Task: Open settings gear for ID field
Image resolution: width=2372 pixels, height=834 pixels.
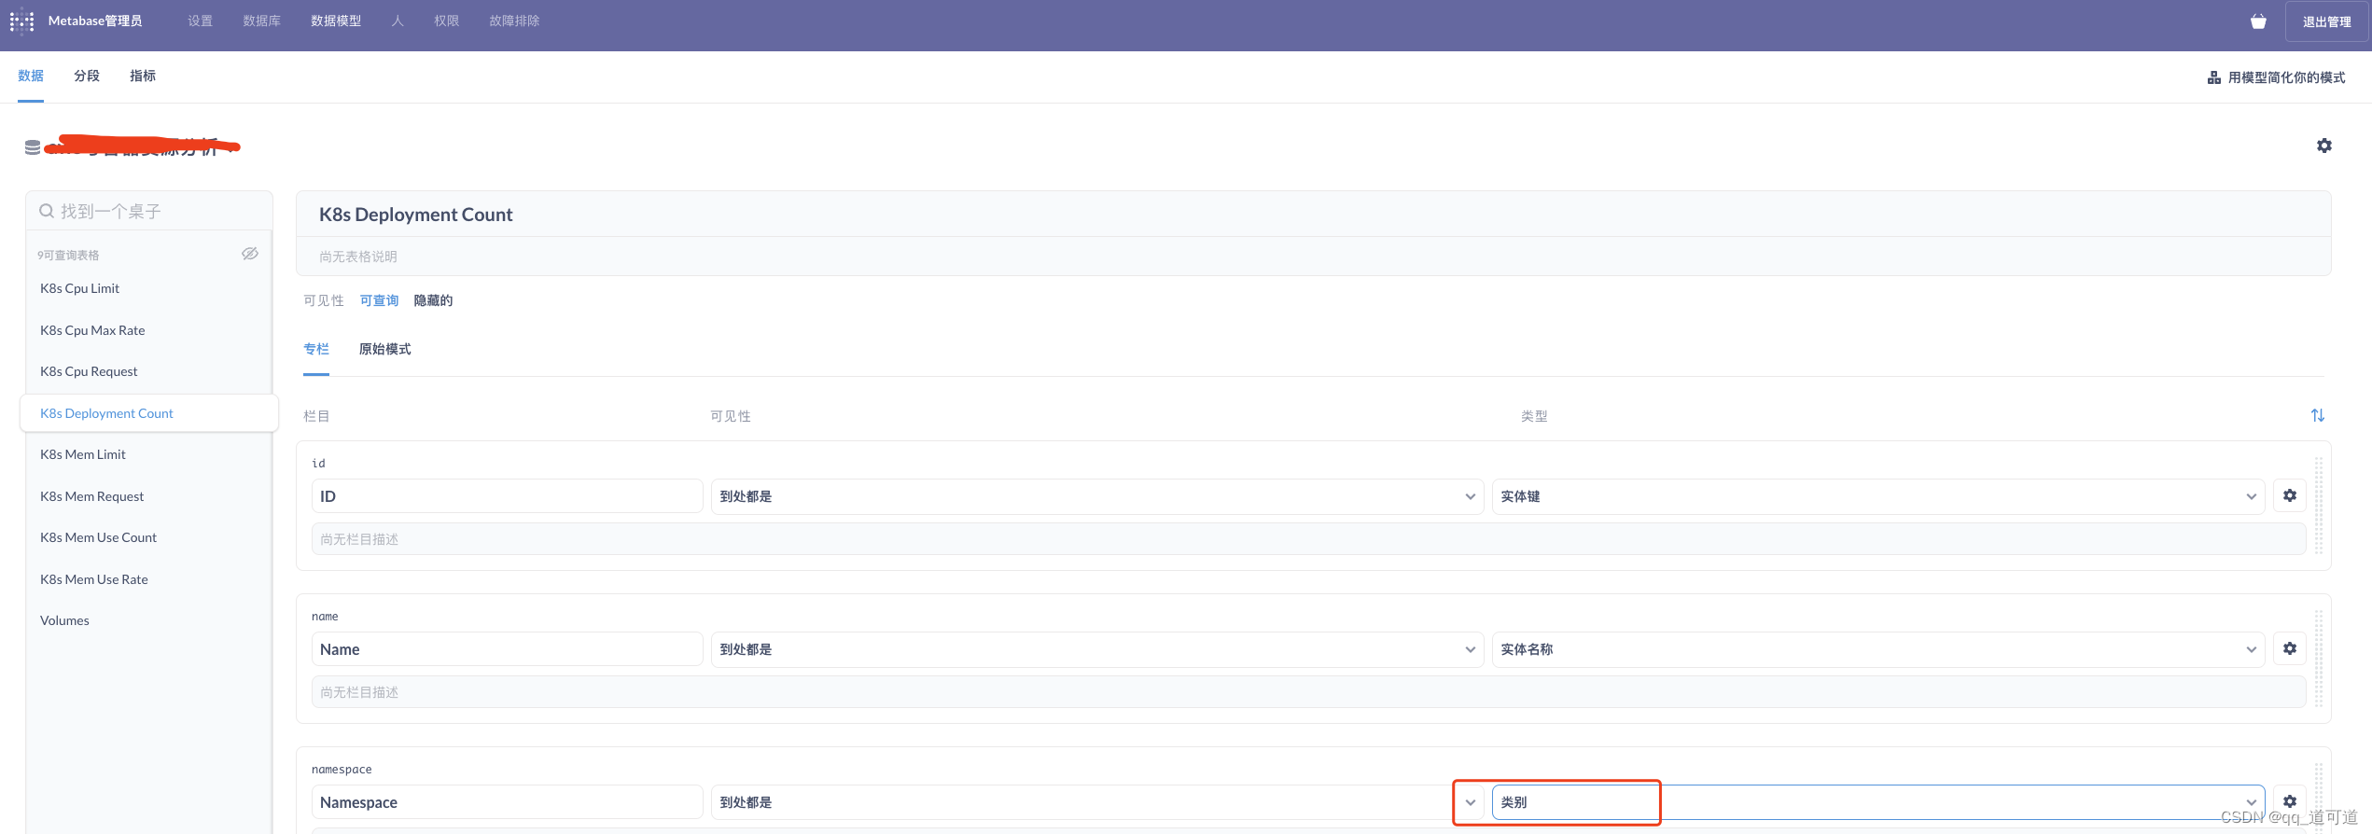Action: [x=2290, y=495]
